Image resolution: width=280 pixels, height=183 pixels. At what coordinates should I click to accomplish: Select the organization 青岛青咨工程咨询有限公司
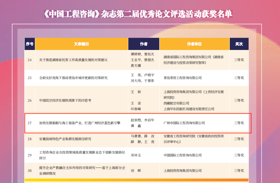182,78
